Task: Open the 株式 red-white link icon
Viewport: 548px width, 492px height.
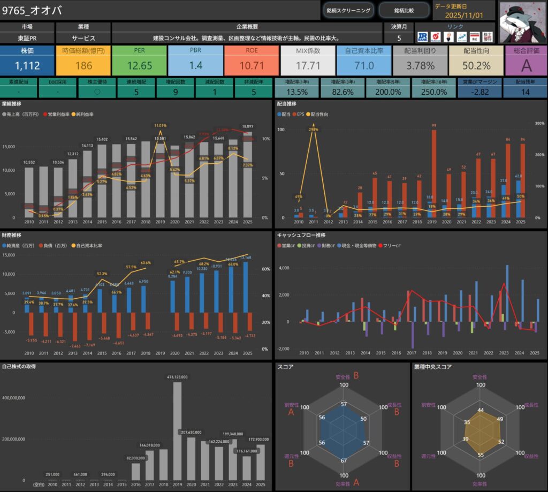Action: pyautogui.click(x=474, y=36)
